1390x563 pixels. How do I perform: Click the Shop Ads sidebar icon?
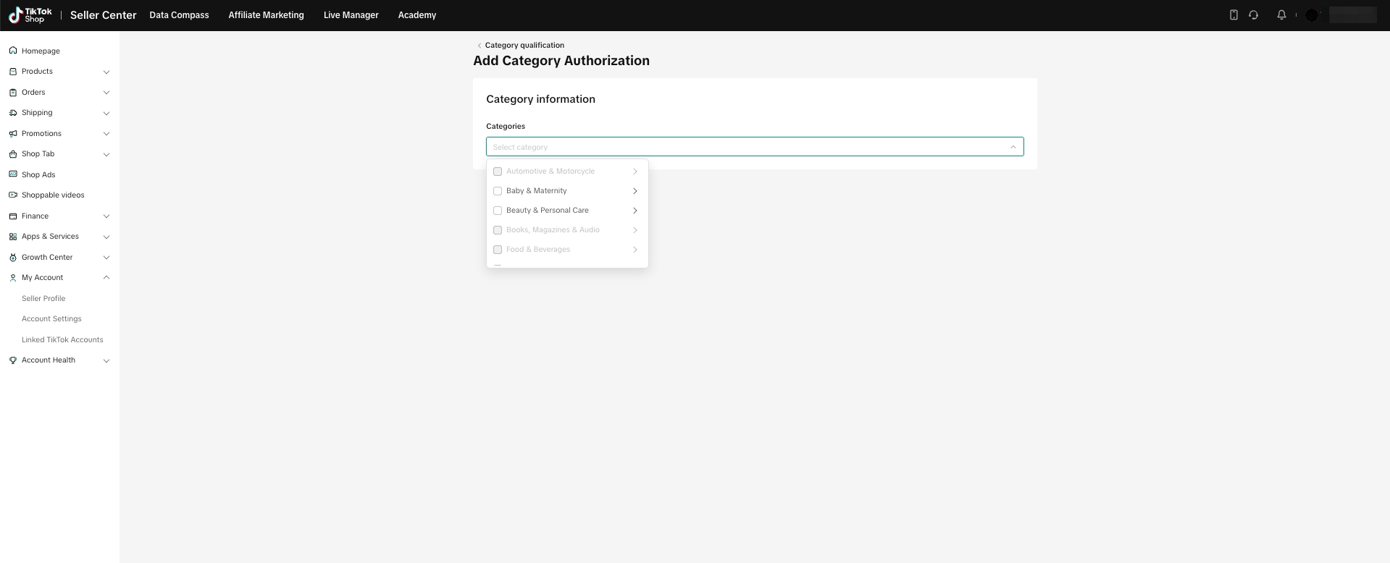[13, 175]
